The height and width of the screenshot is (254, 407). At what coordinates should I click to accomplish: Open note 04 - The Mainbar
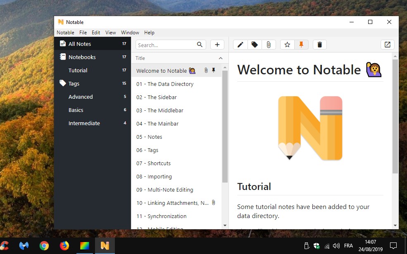(x=176, y=123)
